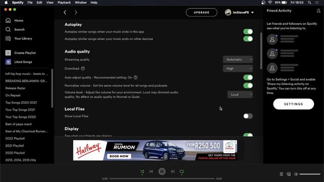Toggle repeat mode
Viewport: 324px width, 182px height.
182,172
